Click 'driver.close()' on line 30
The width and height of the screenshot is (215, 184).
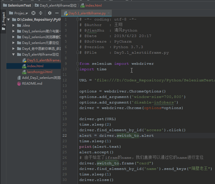[x=96, y=180]
